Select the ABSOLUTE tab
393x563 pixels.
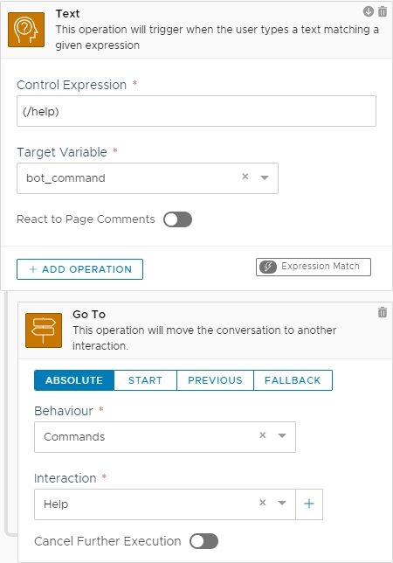click(x=74, y=380)
